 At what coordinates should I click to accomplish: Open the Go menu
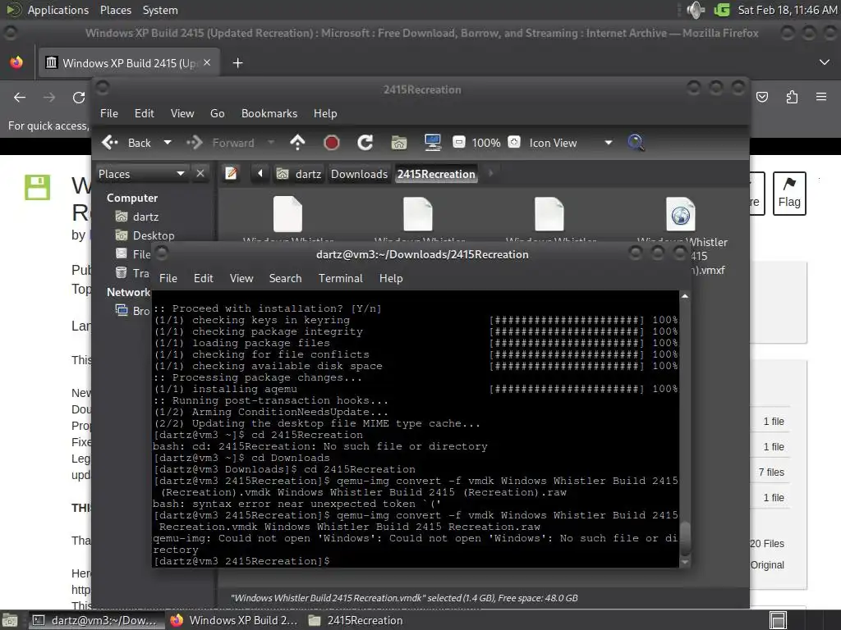(217, 113)
